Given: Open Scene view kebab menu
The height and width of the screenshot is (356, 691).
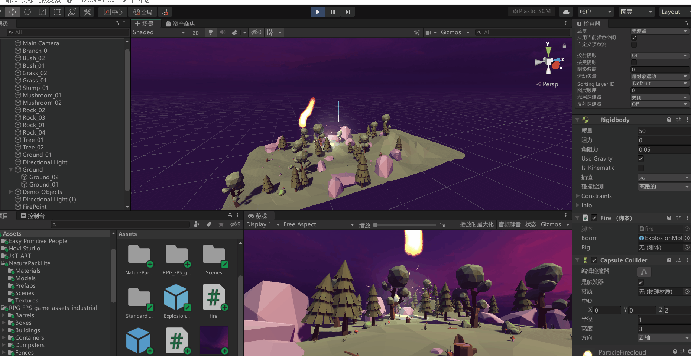Looking at the screenshot, I should click(566, 23).
